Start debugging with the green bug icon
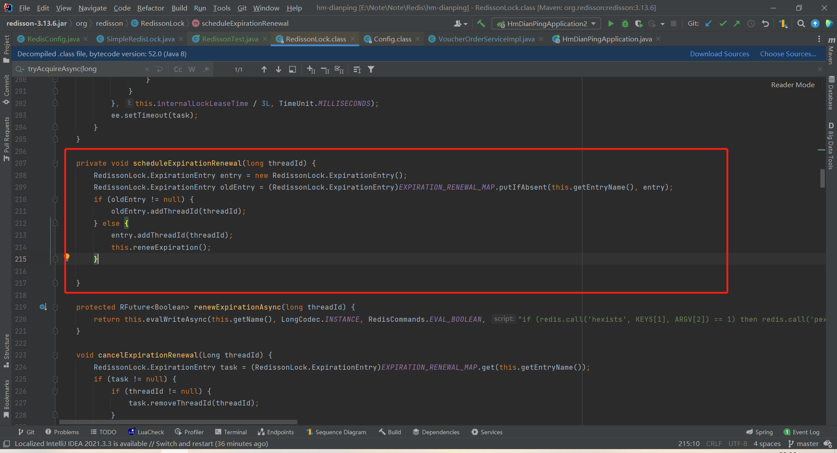 coord(625,24)
